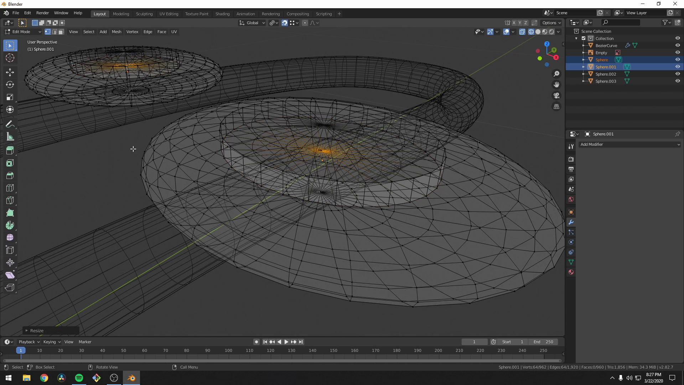The width and height of the screenshot is (684, 385).
Task: Click frame 120 on the timeline
Action: [x=270, y=350]
